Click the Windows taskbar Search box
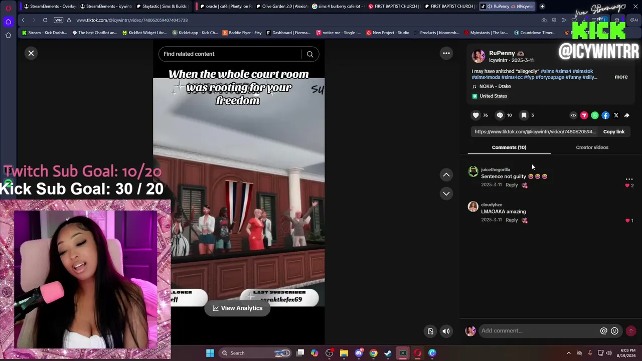This screenshot has height=361, width=642. 256,353
